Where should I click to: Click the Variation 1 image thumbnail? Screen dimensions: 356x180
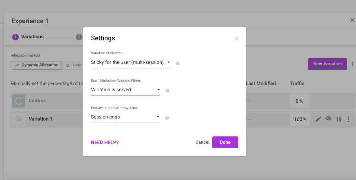[x=19, y=119]
